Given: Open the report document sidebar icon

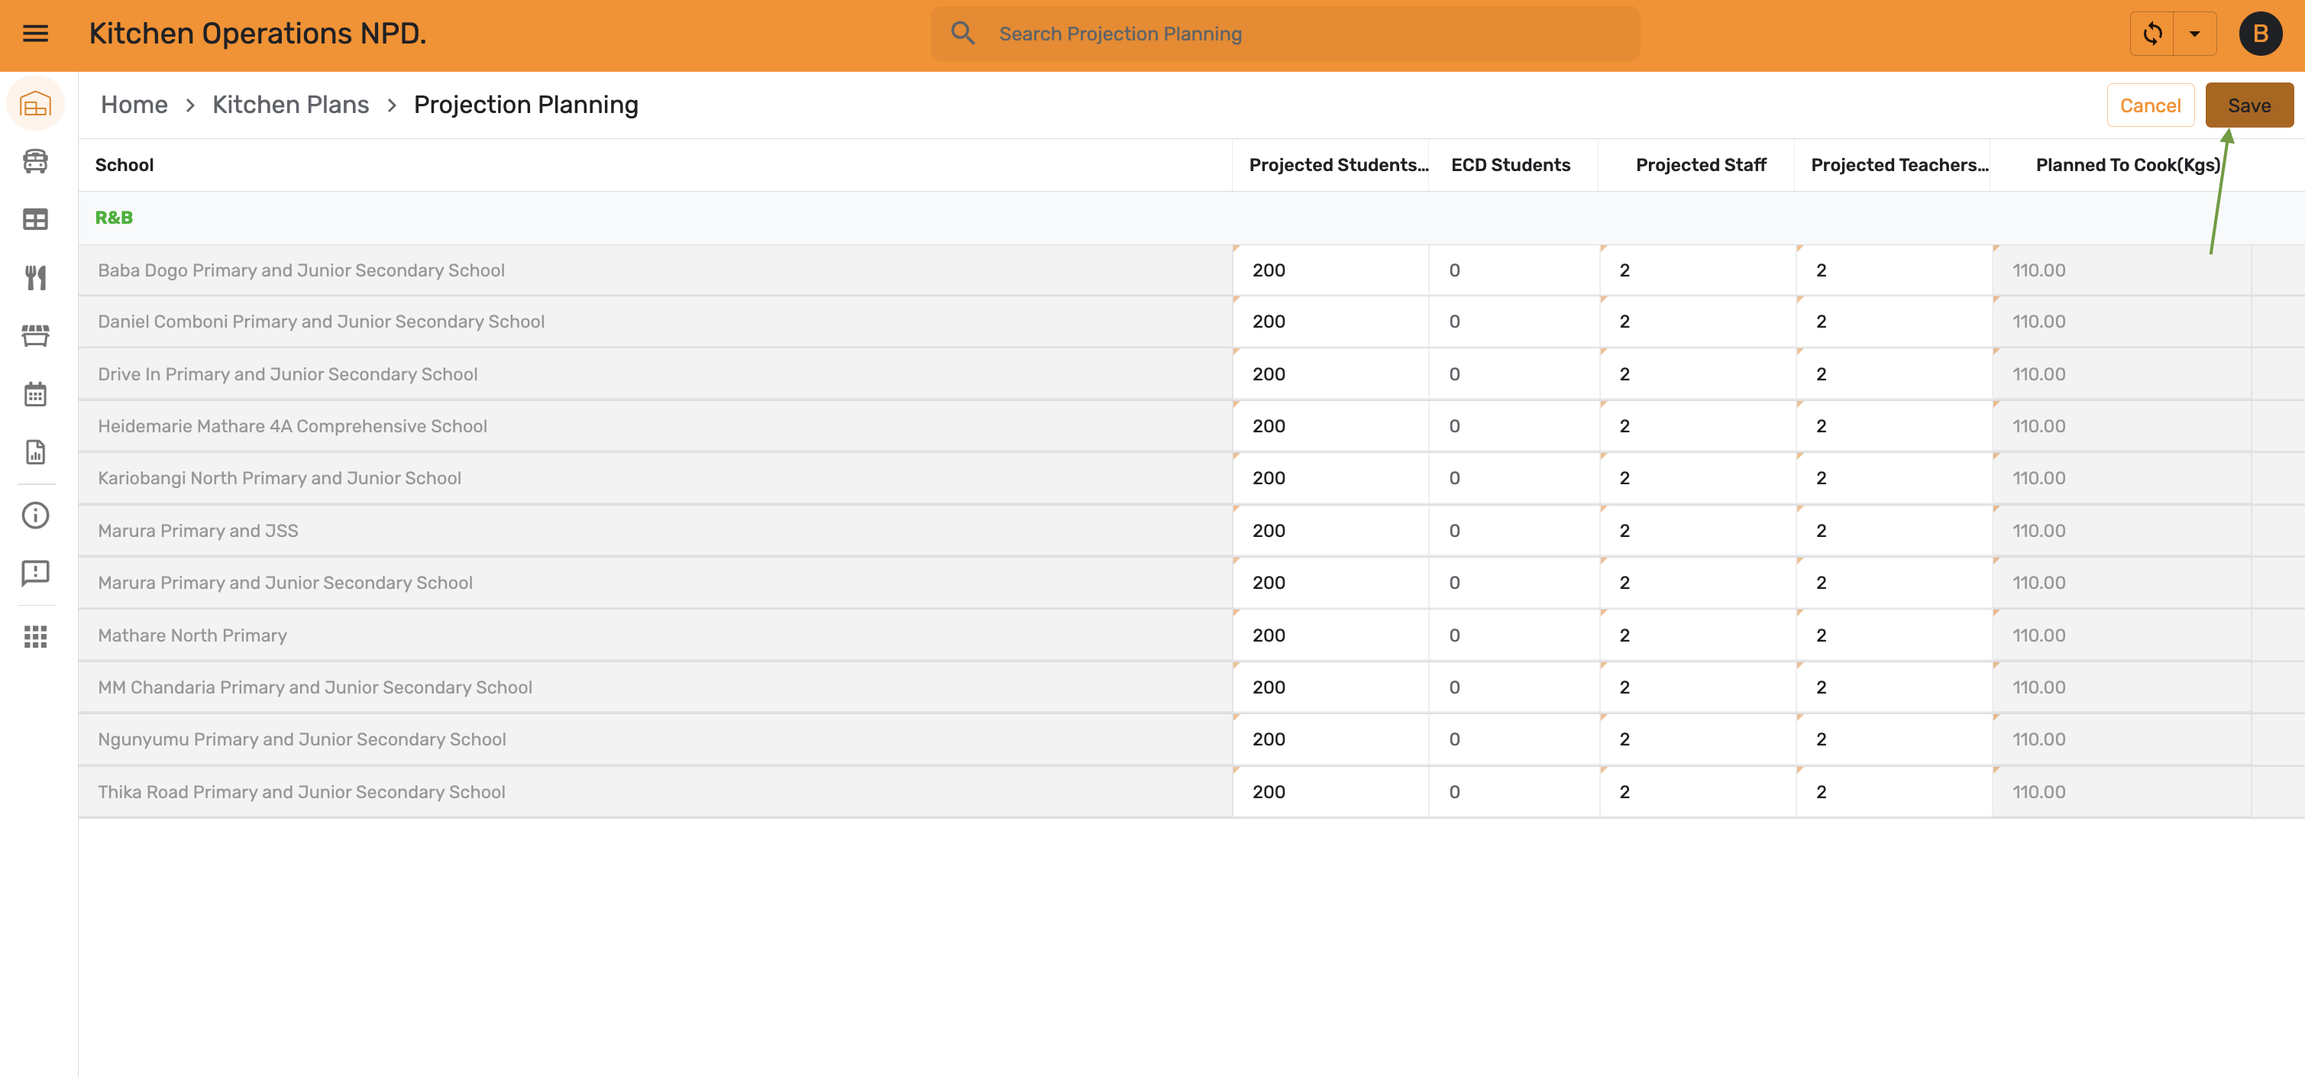Looking at the screenshot, I should point(35,452).
